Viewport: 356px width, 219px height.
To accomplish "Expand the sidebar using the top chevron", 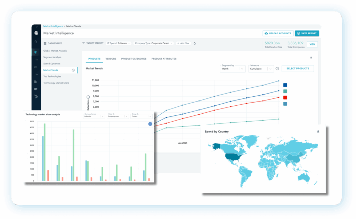I will (x=36, y=27).
